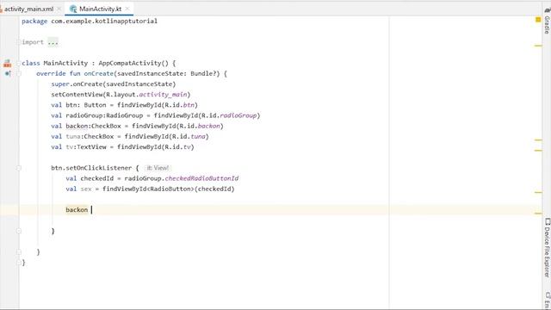Jump to first warning stripe marker
Image resolution: width=551 pixels, height=310 pixels.
[538, 46]
